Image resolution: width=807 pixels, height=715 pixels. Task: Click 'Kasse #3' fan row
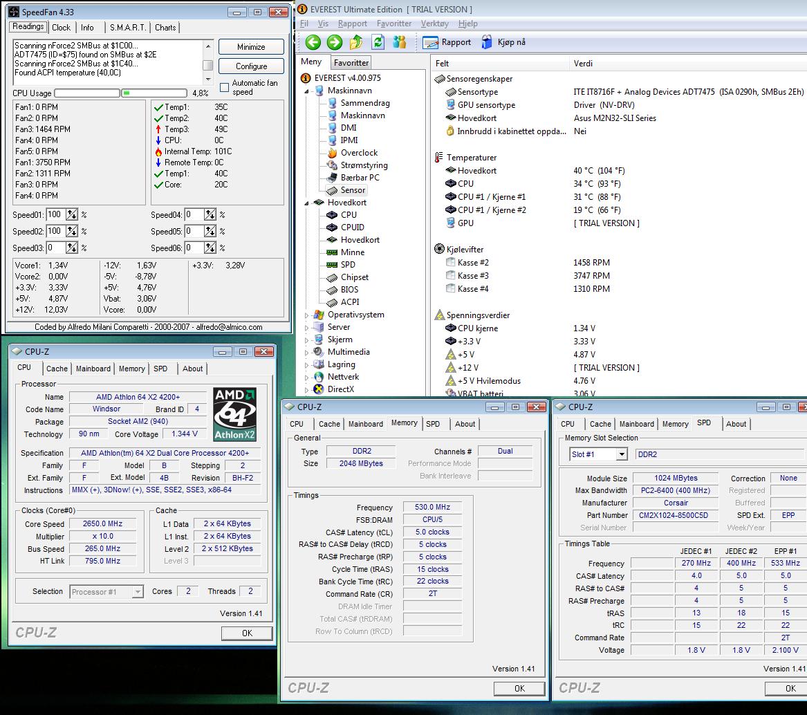tap(528, 276)
